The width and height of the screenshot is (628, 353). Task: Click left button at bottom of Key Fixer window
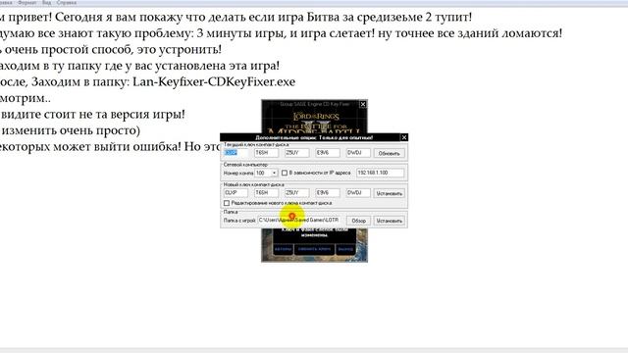point(284,249)
